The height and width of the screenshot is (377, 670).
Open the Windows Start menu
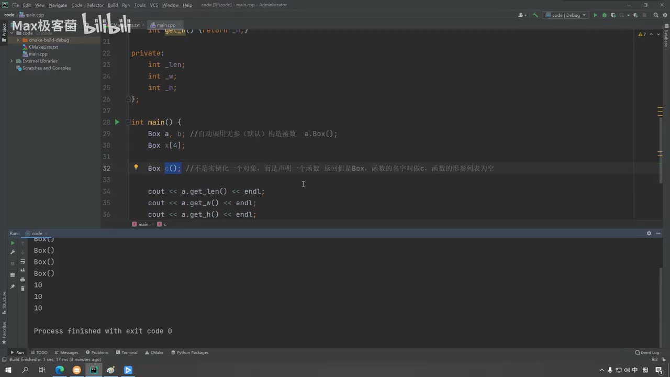[x=8, y=370]
